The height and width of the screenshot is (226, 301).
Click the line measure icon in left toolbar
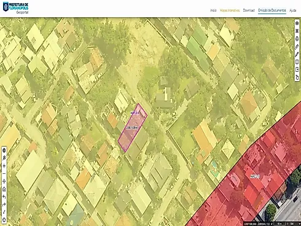click(4, 212)
